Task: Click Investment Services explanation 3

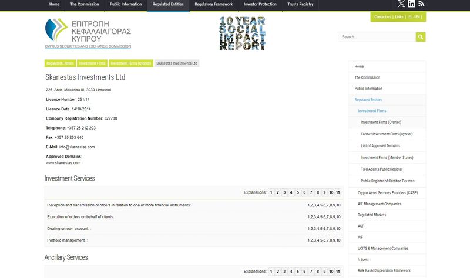Action: click(x=284, y=192)
